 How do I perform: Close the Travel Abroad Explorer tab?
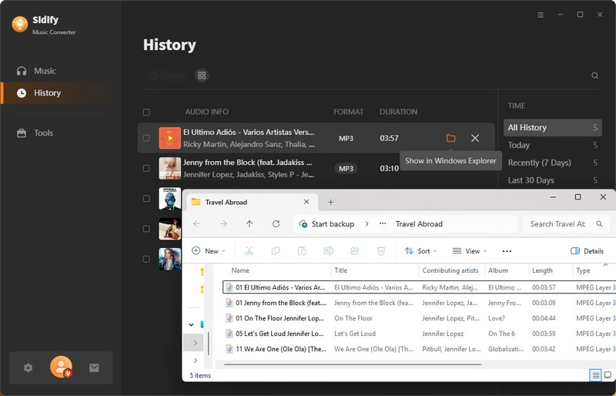pos(306,202)
